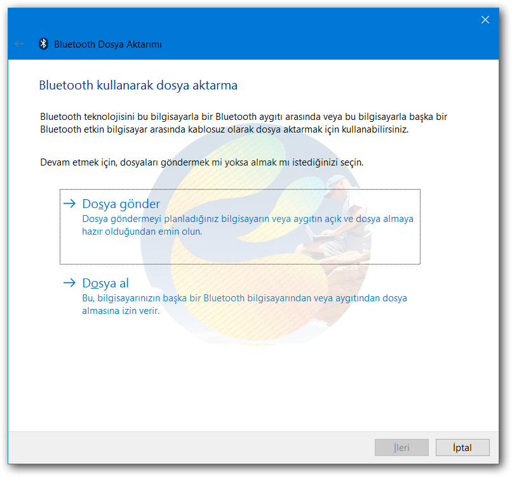The image size is (512, 477).
Task: Click the 'Bluetooth kullanarak dosya aktarma' heading
Action: pos(138,85)
